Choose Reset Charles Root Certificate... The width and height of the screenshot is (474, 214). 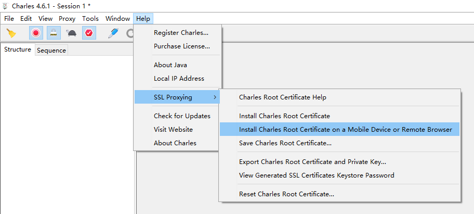(x=339, y=194)
